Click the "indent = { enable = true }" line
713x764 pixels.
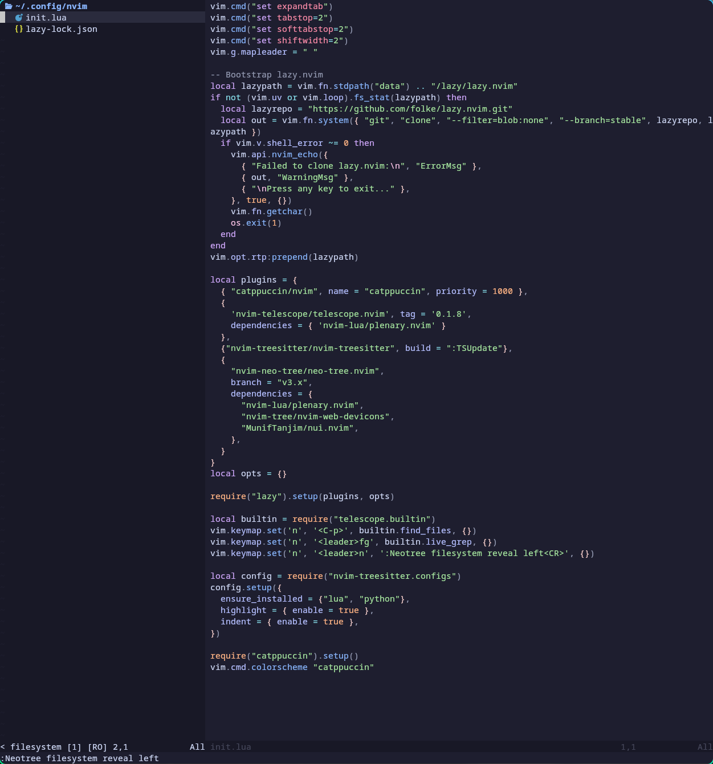(290, 622)
